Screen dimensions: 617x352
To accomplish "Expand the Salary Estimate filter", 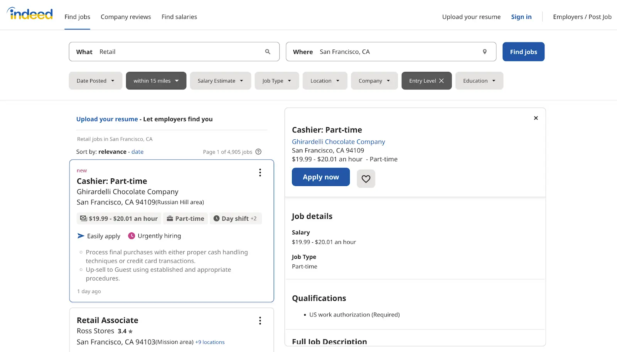I will pyautogui.click(x=220, y=81).
